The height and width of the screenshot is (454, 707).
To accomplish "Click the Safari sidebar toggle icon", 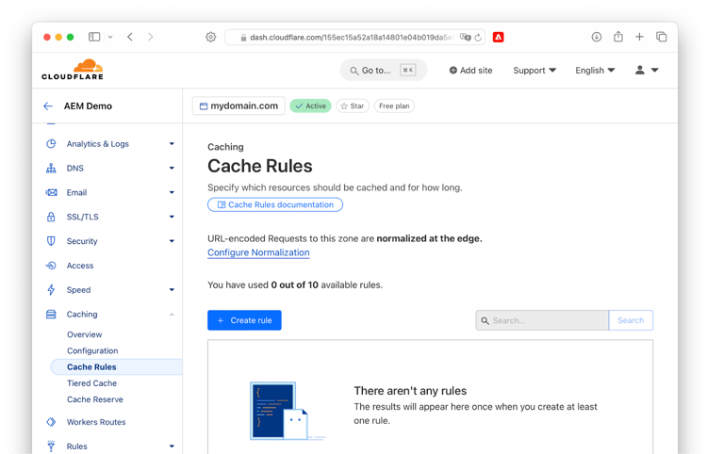I will click(94, 37).
